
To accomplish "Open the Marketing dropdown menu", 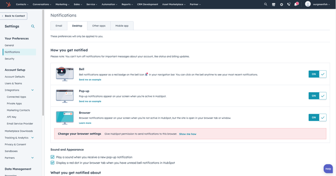I will pyautogui.click(x=63, y=4).
